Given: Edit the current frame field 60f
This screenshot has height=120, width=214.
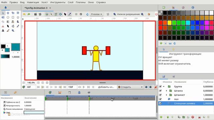Looking at the screenshot, I should pyautogui.click(x=31, y=87).
